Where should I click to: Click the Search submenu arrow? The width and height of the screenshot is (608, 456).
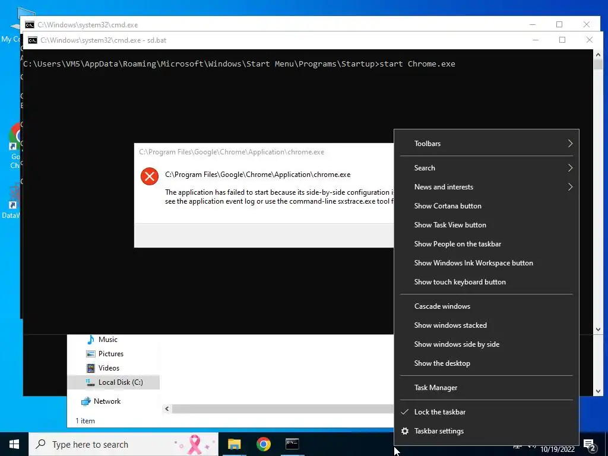pos(570,168)
